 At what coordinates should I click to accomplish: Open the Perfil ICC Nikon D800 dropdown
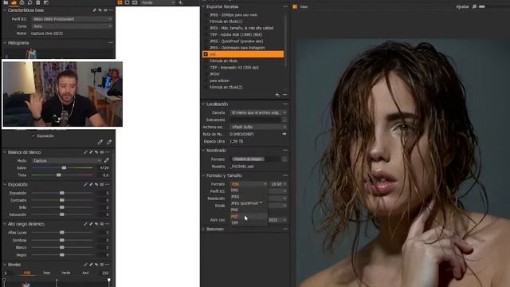pyautogui.click(x=72, y=19)
